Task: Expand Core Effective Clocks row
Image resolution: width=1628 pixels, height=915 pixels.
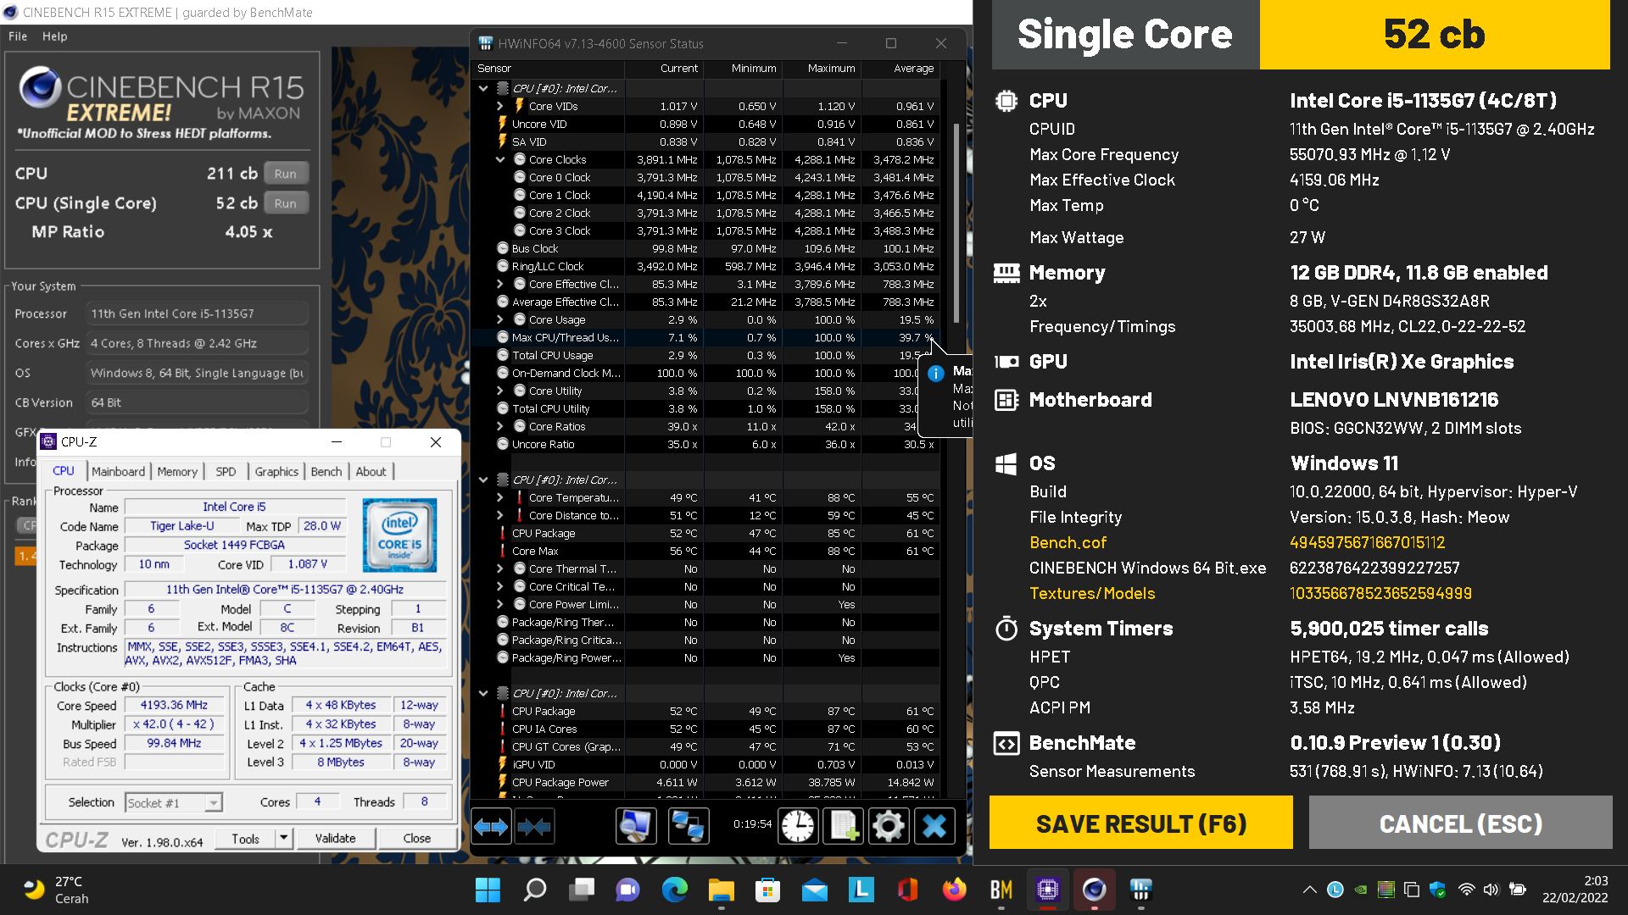Action: coord(500,284)
